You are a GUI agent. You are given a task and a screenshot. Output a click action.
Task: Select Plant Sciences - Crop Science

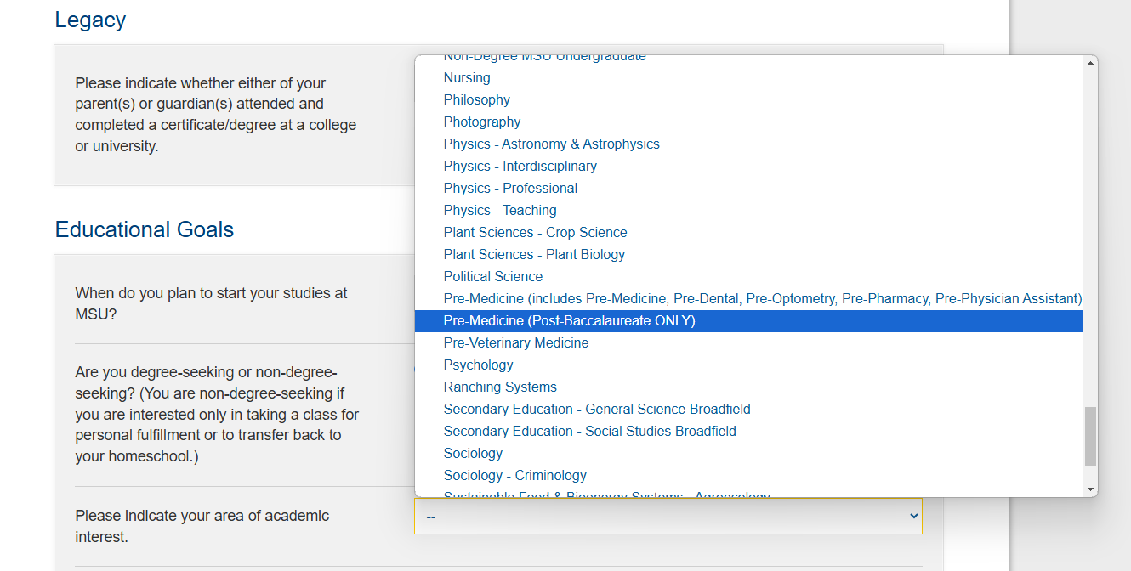pos(748,232)
